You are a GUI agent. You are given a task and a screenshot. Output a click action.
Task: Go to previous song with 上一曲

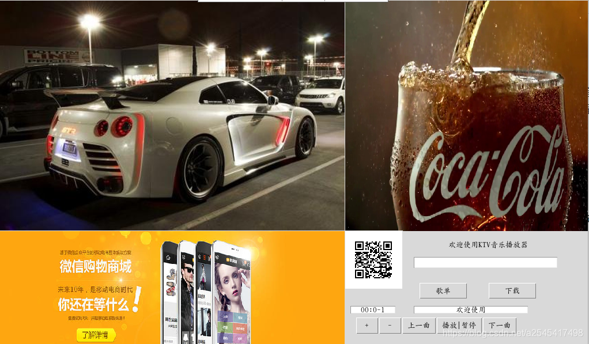pyautogui.click(x=419, y=325)
